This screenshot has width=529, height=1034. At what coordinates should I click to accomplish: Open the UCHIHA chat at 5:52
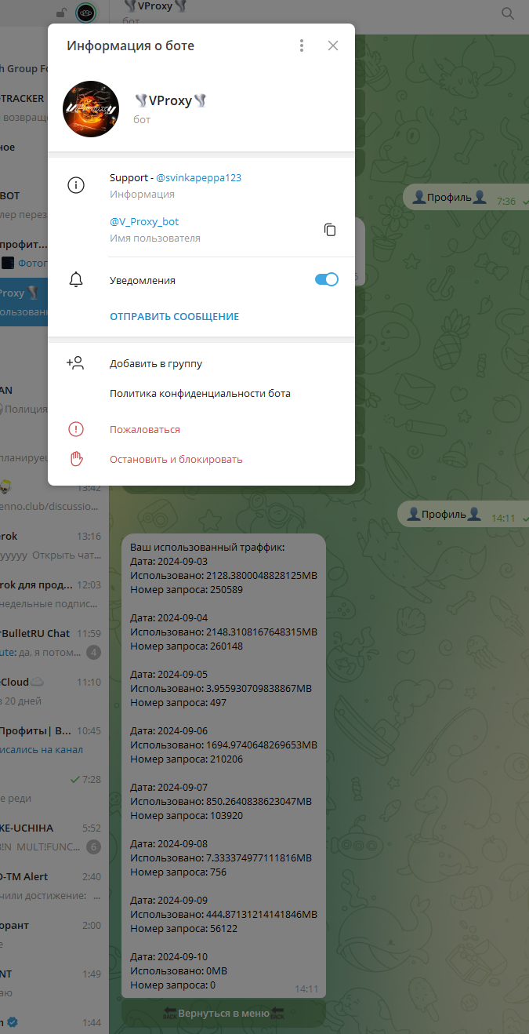tap(53, 837)
